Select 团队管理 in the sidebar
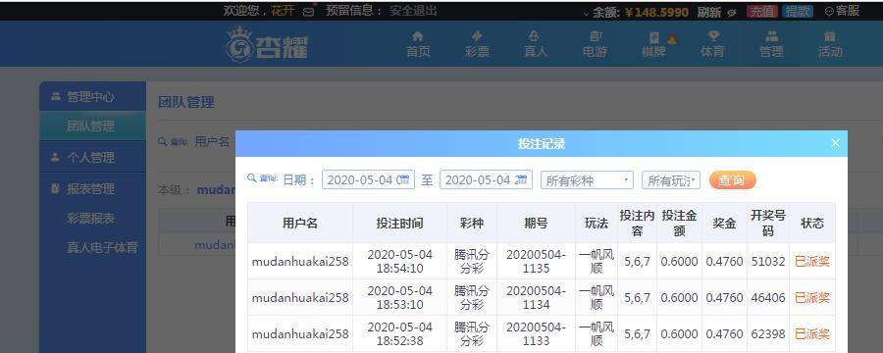Screen dimensions: 883x353 click(x=90, y=126)
